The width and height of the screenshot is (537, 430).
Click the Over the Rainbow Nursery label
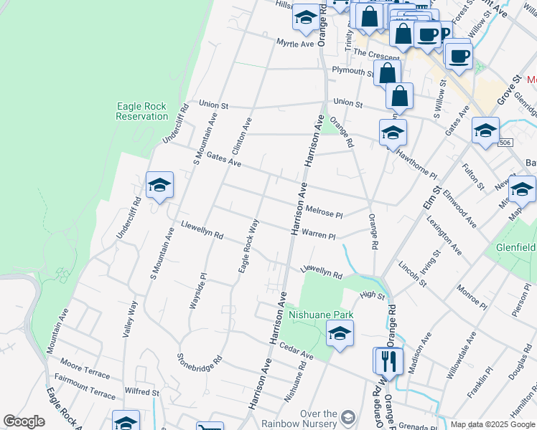(x=299, y=419)
